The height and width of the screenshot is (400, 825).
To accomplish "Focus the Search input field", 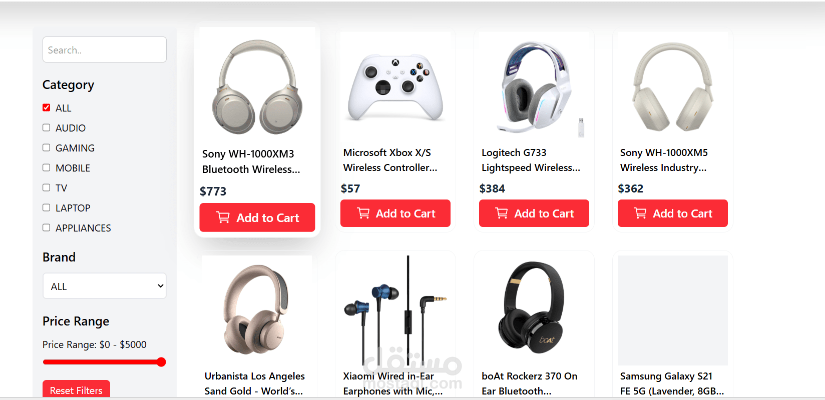I will (x=105, y=49).
